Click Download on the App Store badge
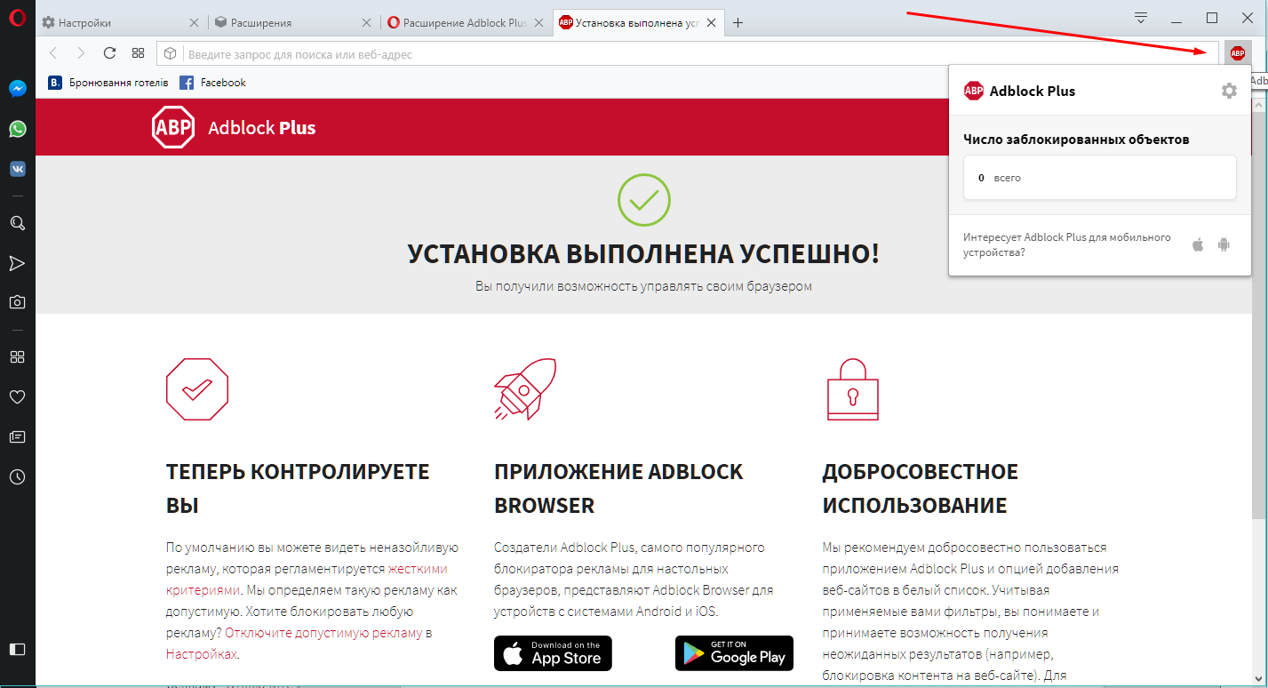 553,653
